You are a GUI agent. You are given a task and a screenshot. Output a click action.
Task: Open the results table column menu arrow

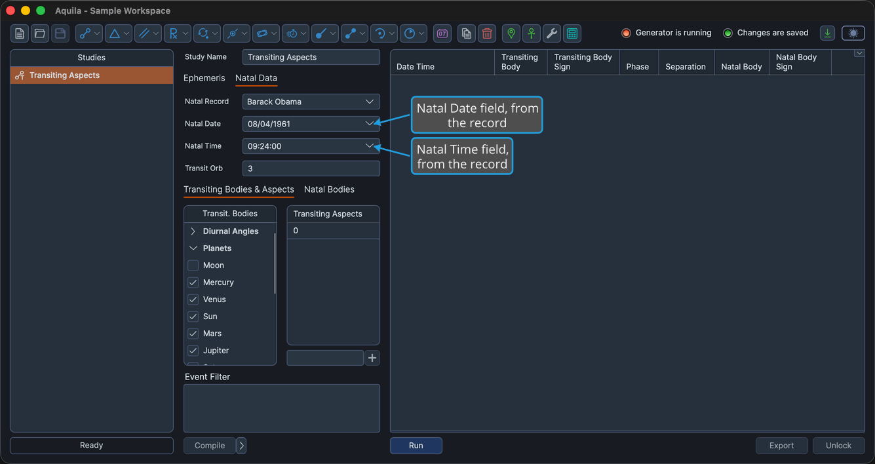(x=859, y=54)
